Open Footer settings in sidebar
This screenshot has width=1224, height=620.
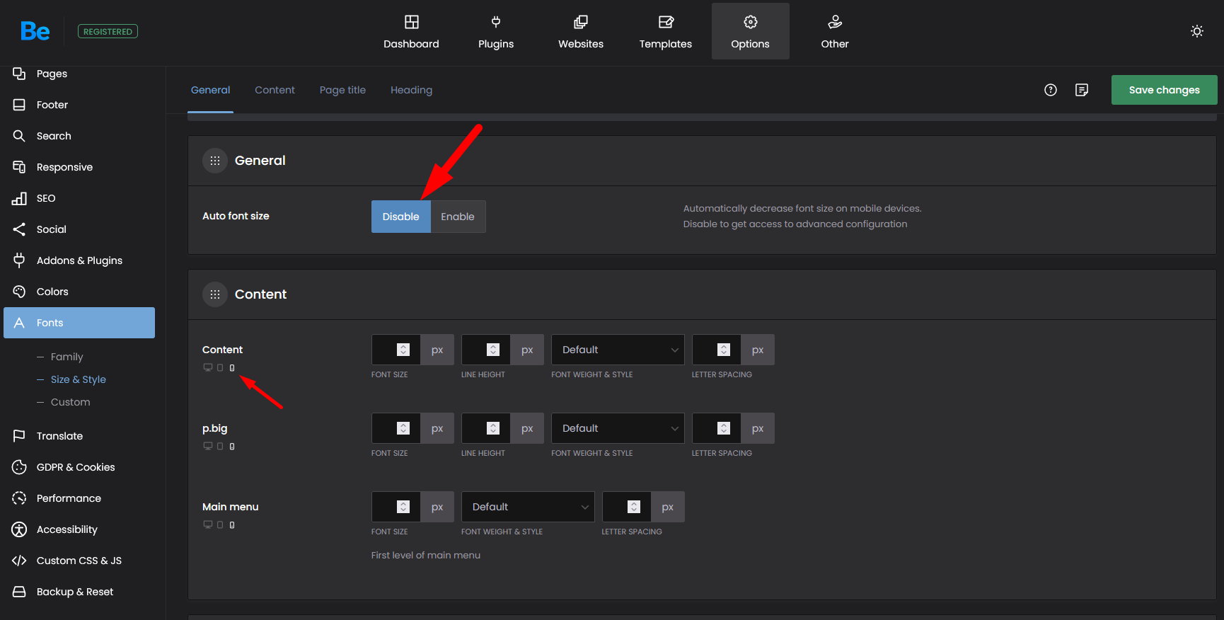tap(79, 105)
